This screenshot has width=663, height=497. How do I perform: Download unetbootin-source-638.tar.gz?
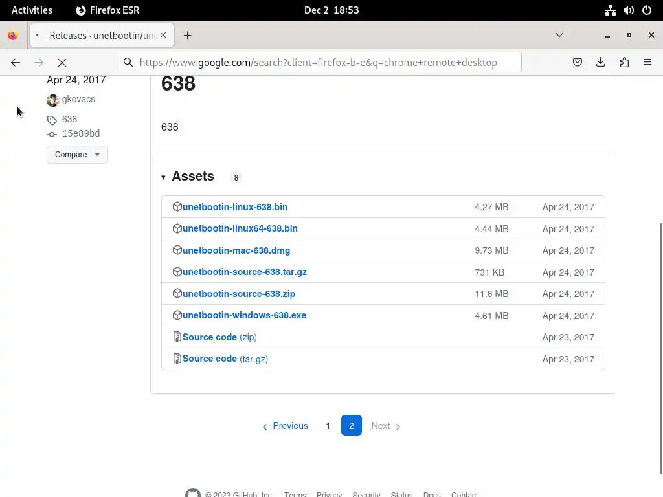pyautogui.click(x=244, y=272)
